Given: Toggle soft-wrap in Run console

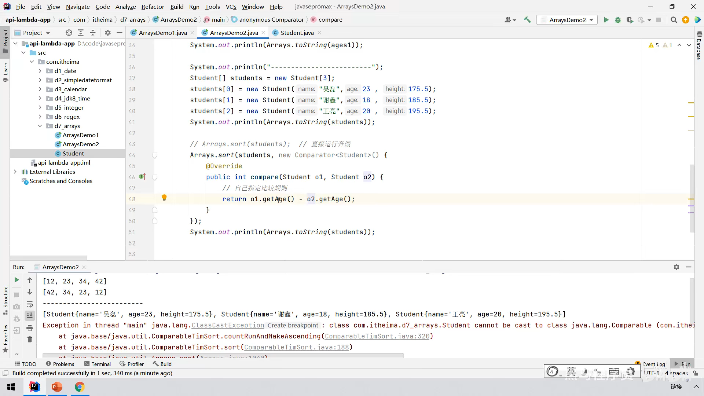Looking at the screenshot, I should 30,304.
